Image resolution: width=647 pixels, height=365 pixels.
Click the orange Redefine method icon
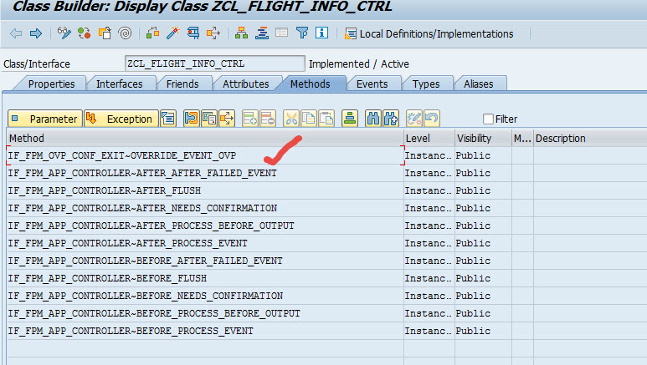click(192, 119)
